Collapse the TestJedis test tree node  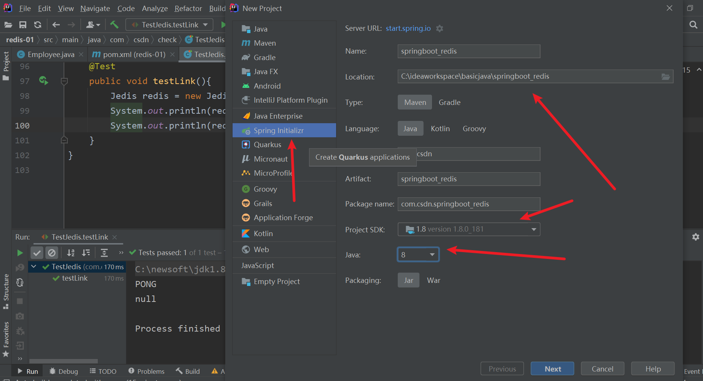tap(33, 267)
